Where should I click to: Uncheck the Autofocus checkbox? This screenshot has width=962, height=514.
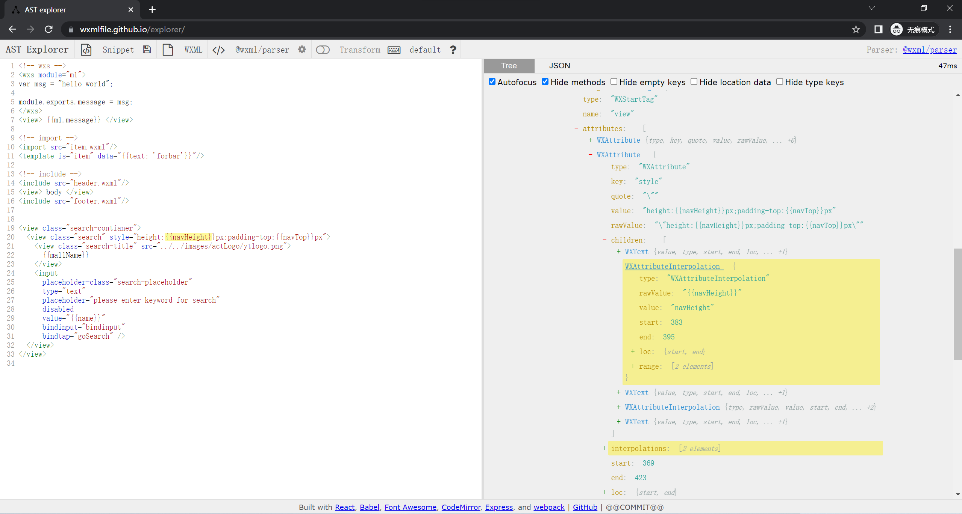pyautogui.click(x=492, y=82)
